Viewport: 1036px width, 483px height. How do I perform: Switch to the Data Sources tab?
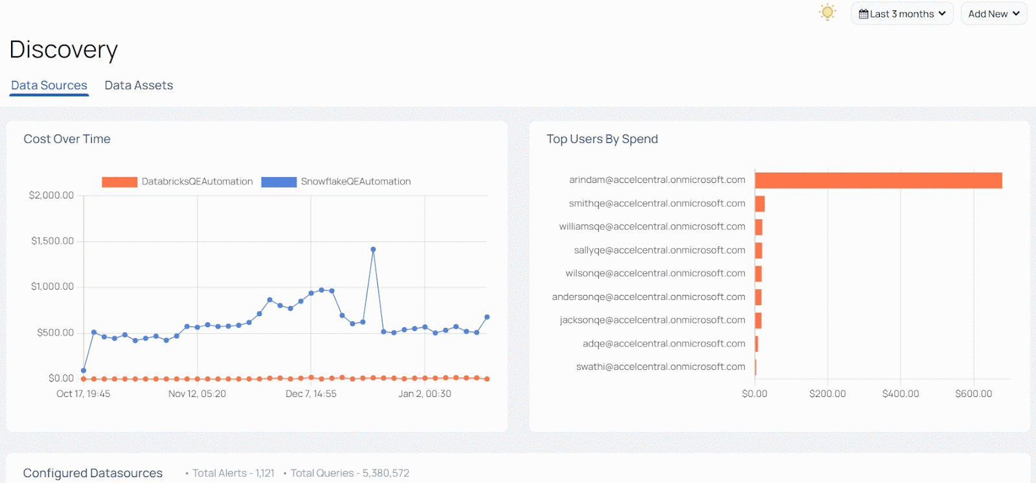[49, 85]
